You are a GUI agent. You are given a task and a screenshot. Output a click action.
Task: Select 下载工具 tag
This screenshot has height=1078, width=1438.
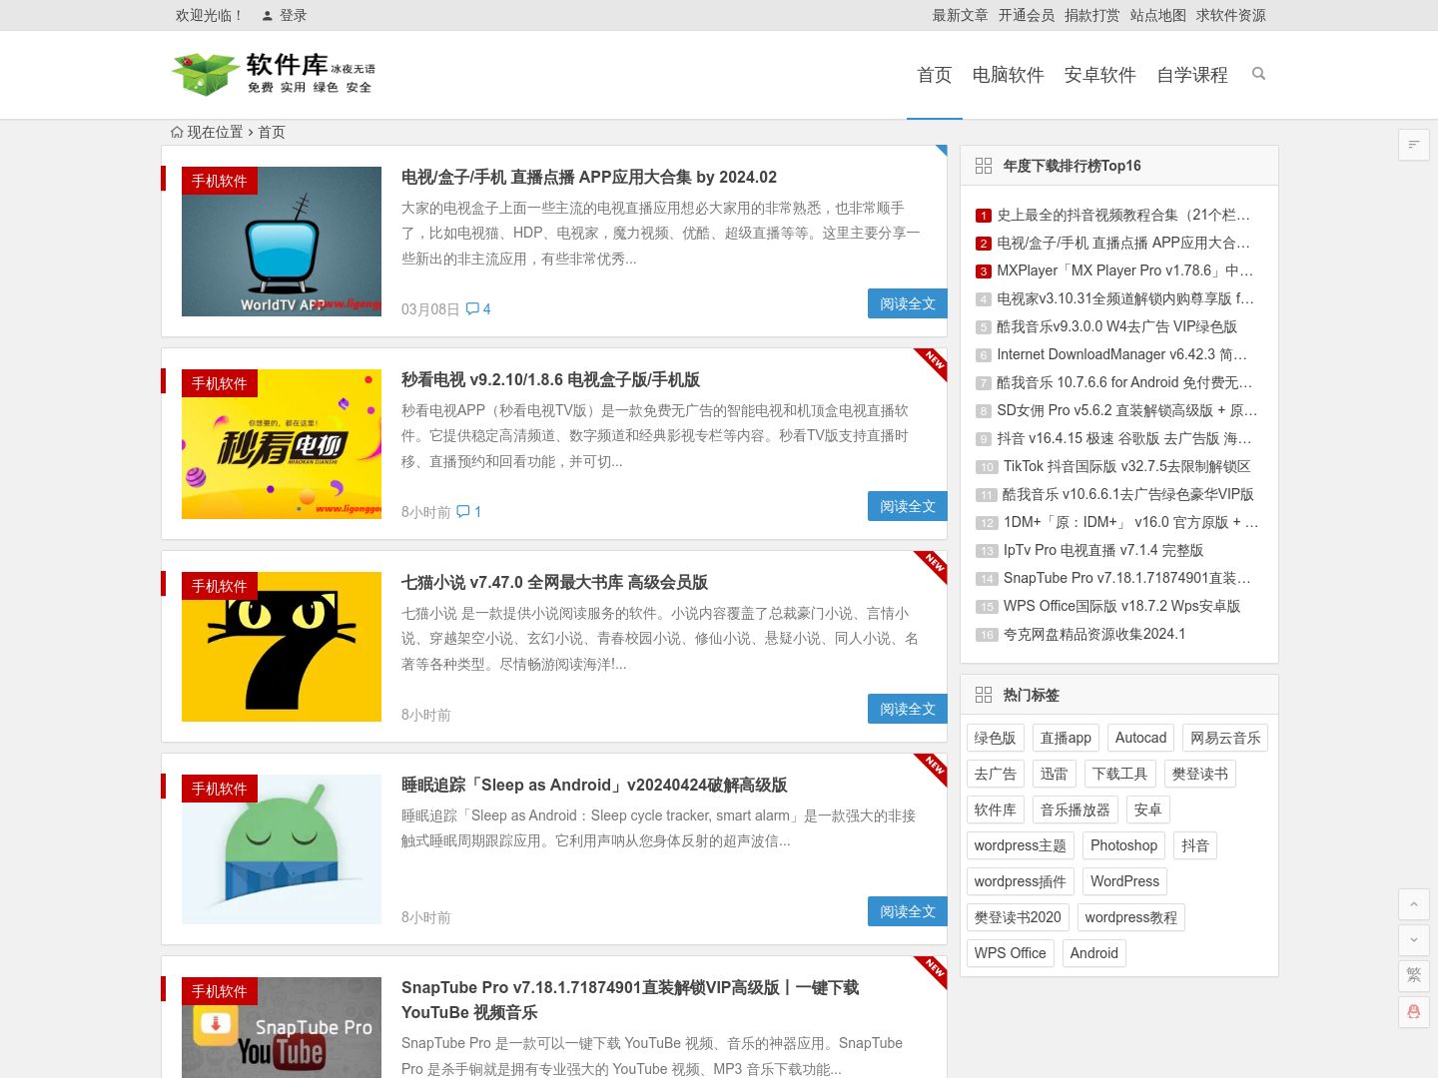tap(1119, 774)
